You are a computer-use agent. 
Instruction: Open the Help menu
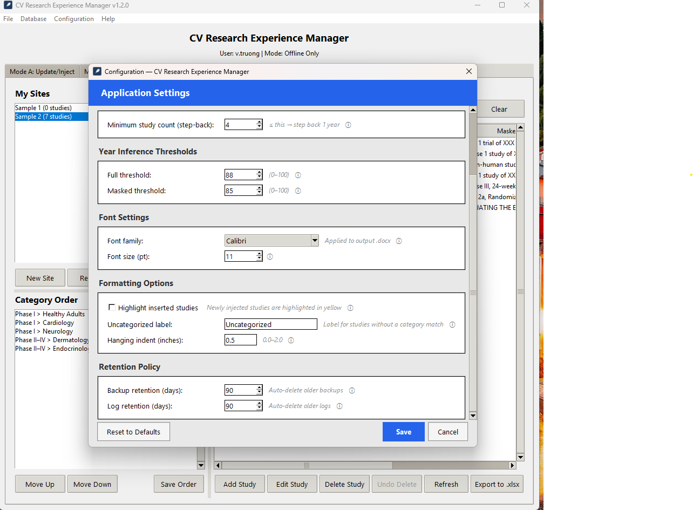(108, 18)
